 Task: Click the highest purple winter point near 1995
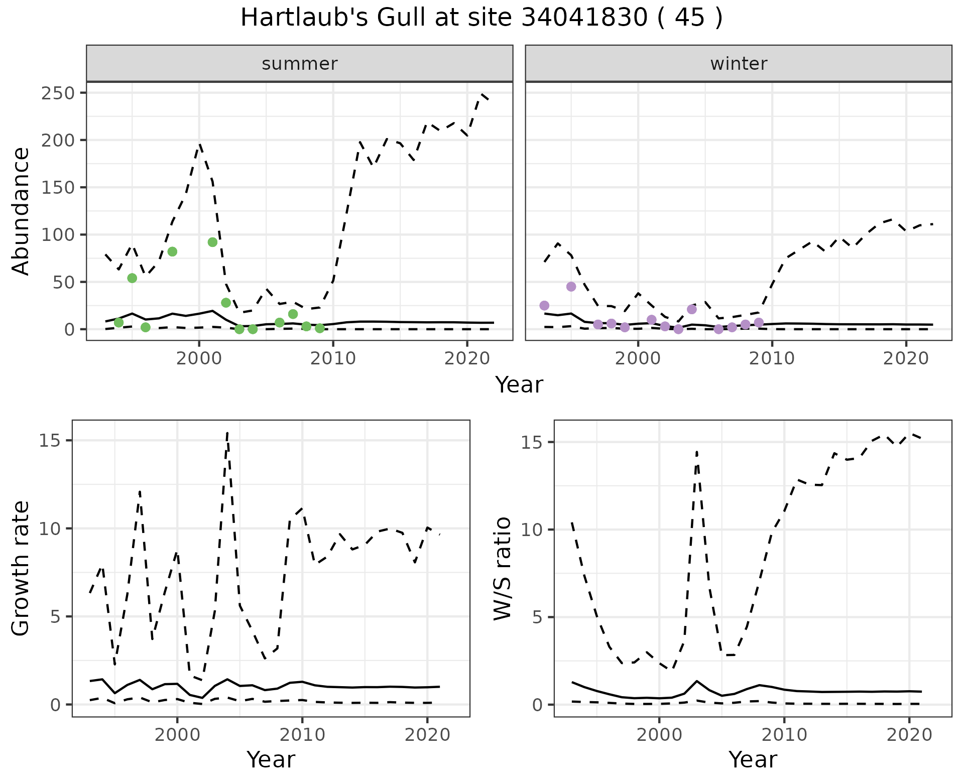coord(571,287)
